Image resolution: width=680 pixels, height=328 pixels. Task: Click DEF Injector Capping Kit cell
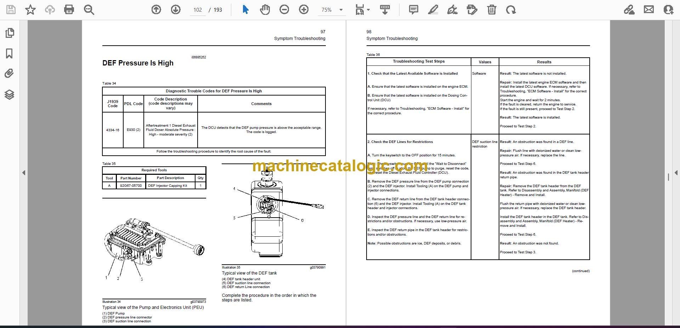pyautogui.click(x=170, y=185)
